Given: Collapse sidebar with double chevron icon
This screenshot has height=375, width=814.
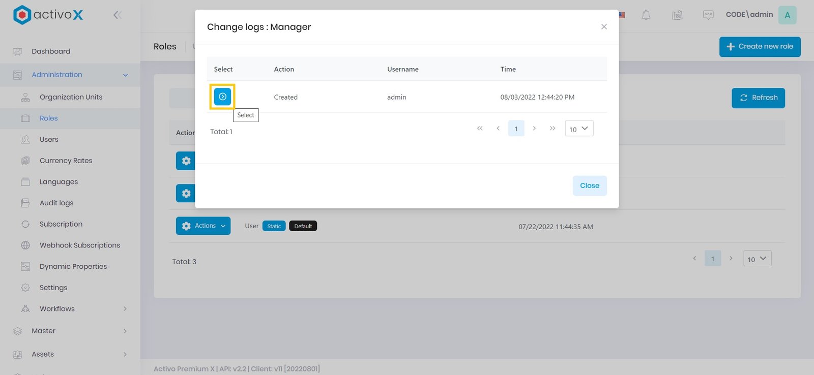Looking at the screenshot, I should coord(118,15).
